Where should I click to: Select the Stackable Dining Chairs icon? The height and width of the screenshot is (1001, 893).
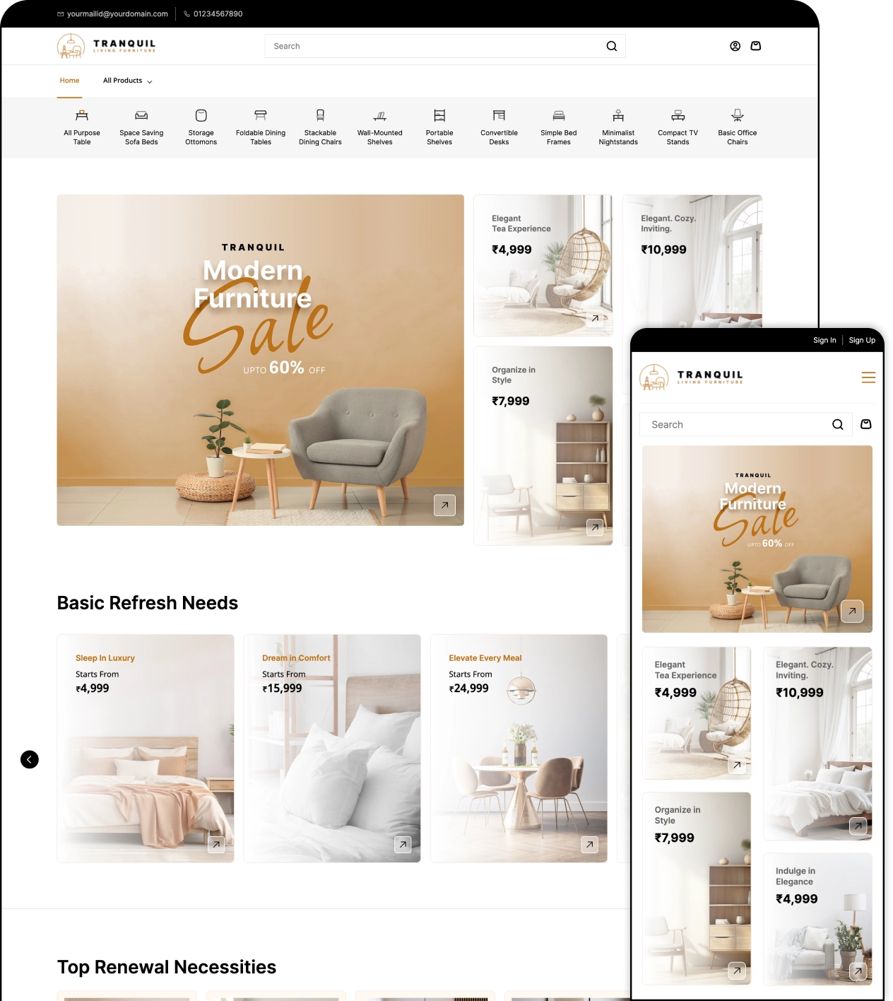[320, 115]
